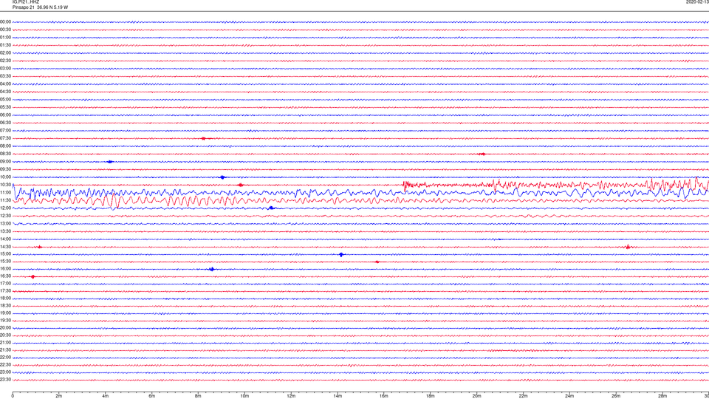Pick the 02:30 time label
Screen dimensions: 709x399
(x=5, y=61)
